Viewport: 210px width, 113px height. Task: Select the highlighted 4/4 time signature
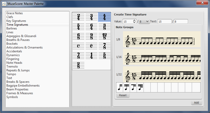[104, 17]
